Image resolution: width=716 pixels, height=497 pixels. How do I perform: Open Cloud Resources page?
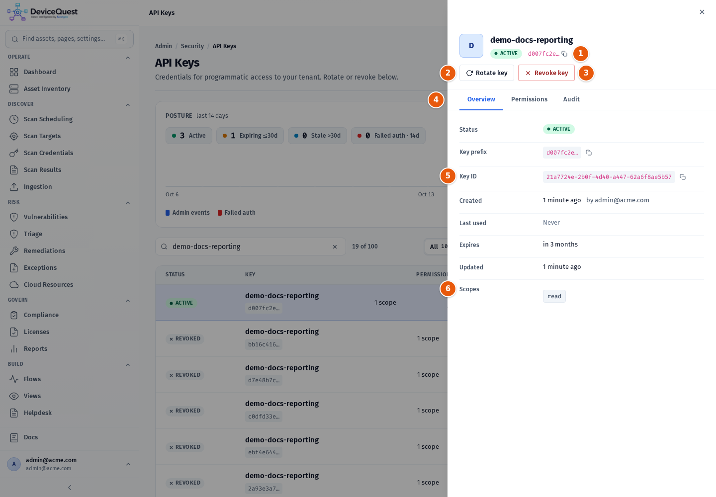69,285
